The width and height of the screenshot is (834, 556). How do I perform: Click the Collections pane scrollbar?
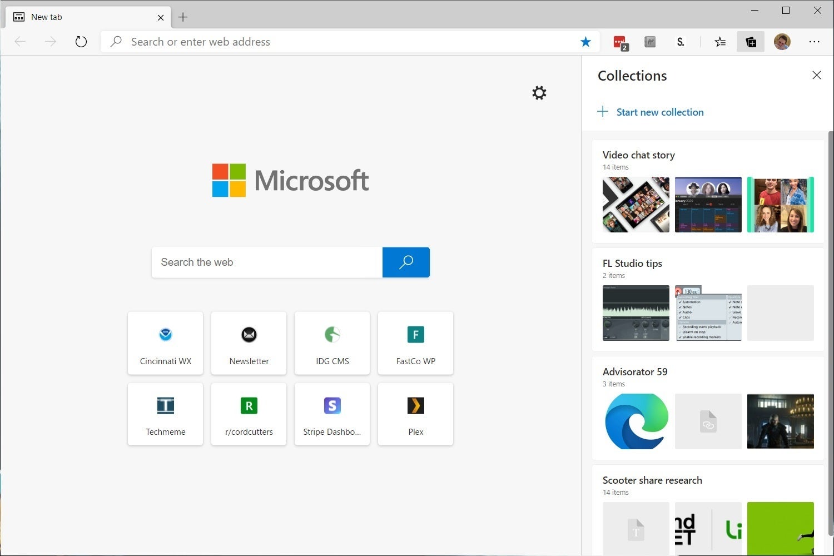pyautogui.click(x=831, y=334)
